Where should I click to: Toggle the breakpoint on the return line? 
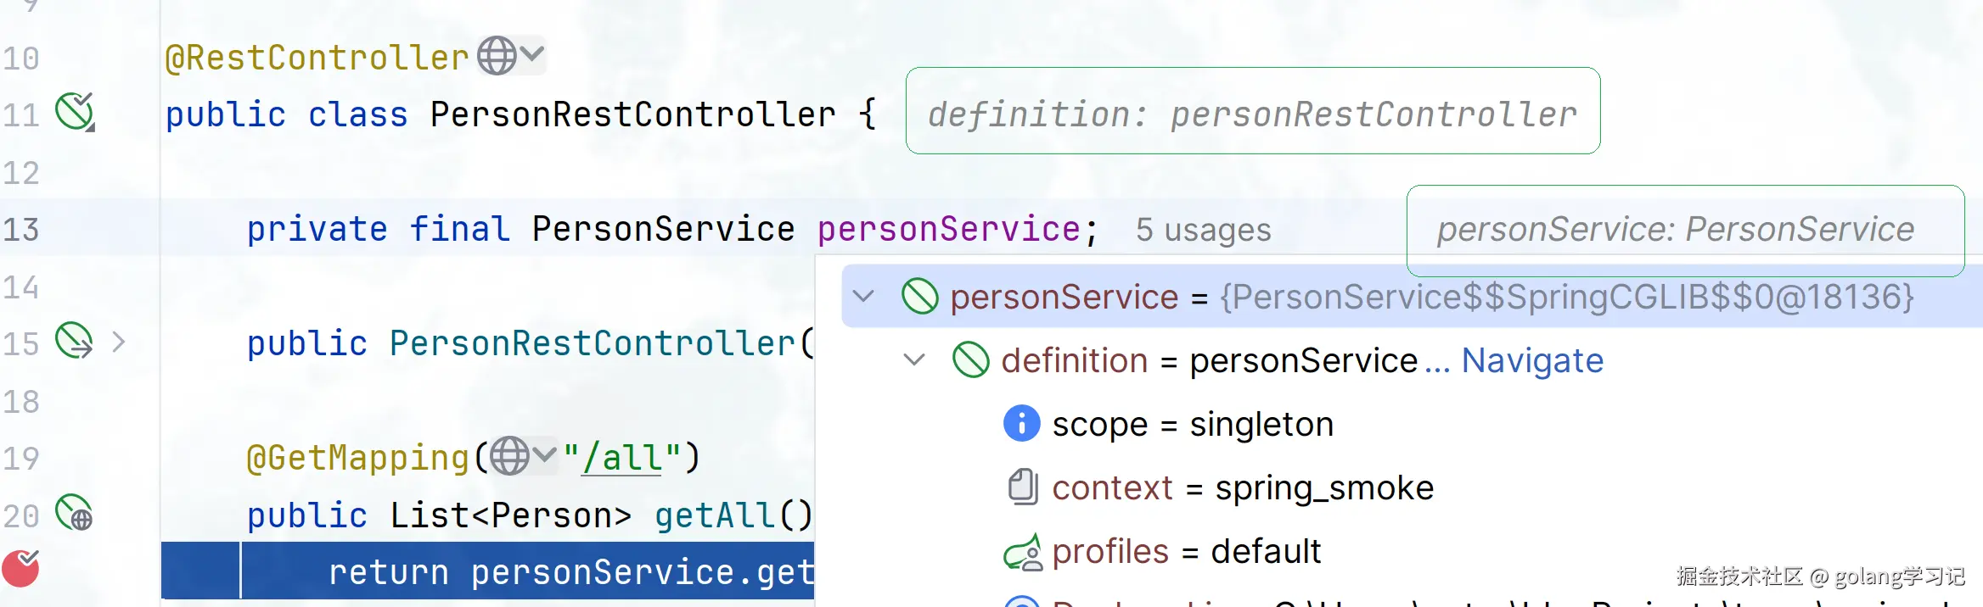tap(21, 568)
